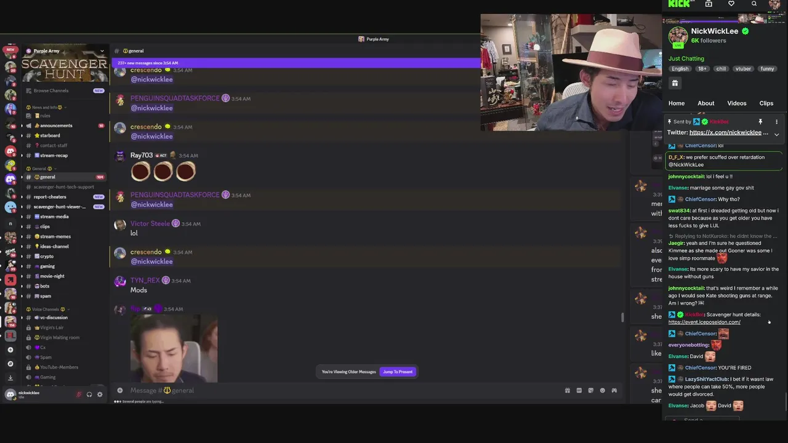Screen dimensions: 788x443
Task: Collapse the General channel category
Action: click(41, 169)
